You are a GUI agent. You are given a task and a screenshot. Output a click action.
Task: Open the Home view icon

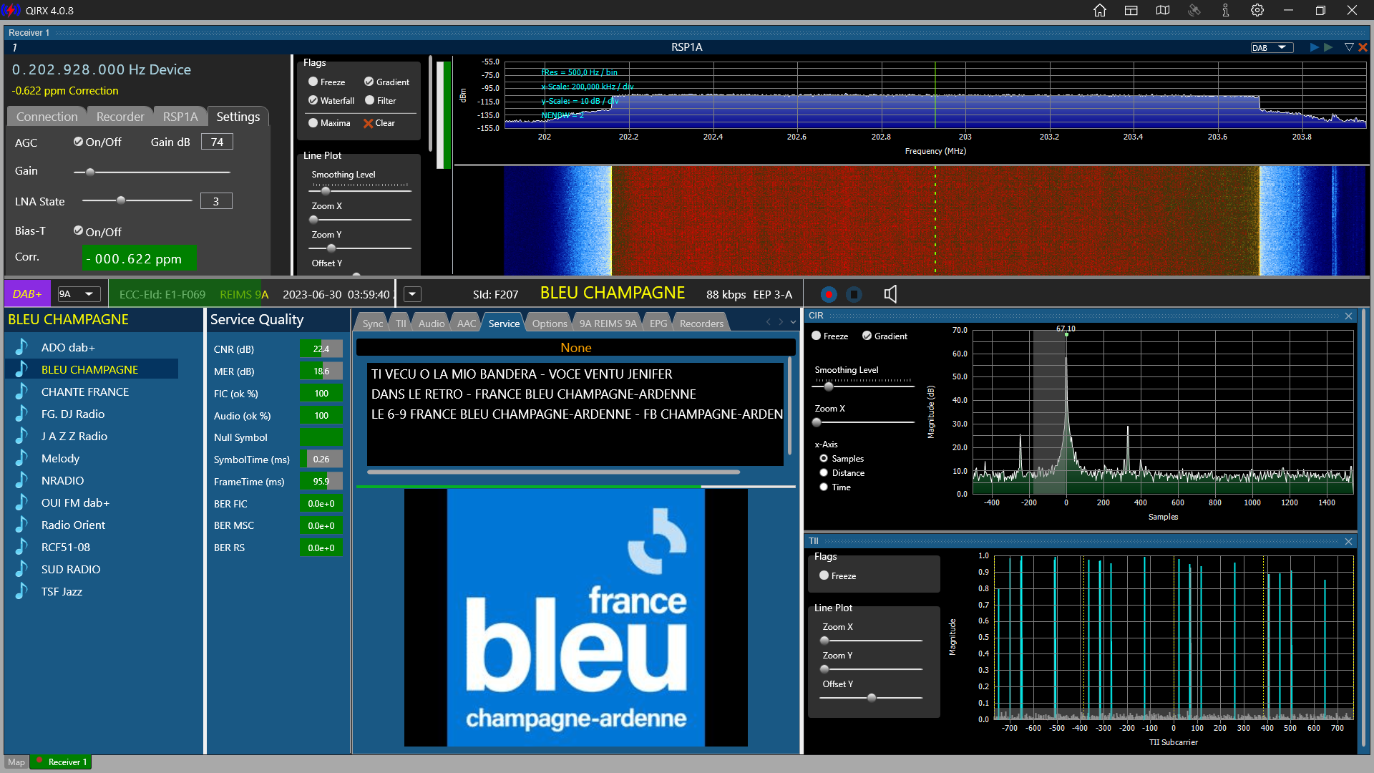[1100, 10]
